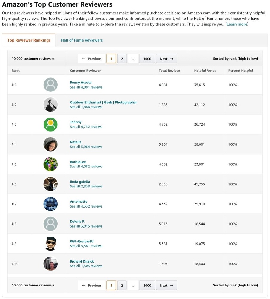Click the bottom Previous pagination button
270x299 pixels.
(x=92, y=286)
